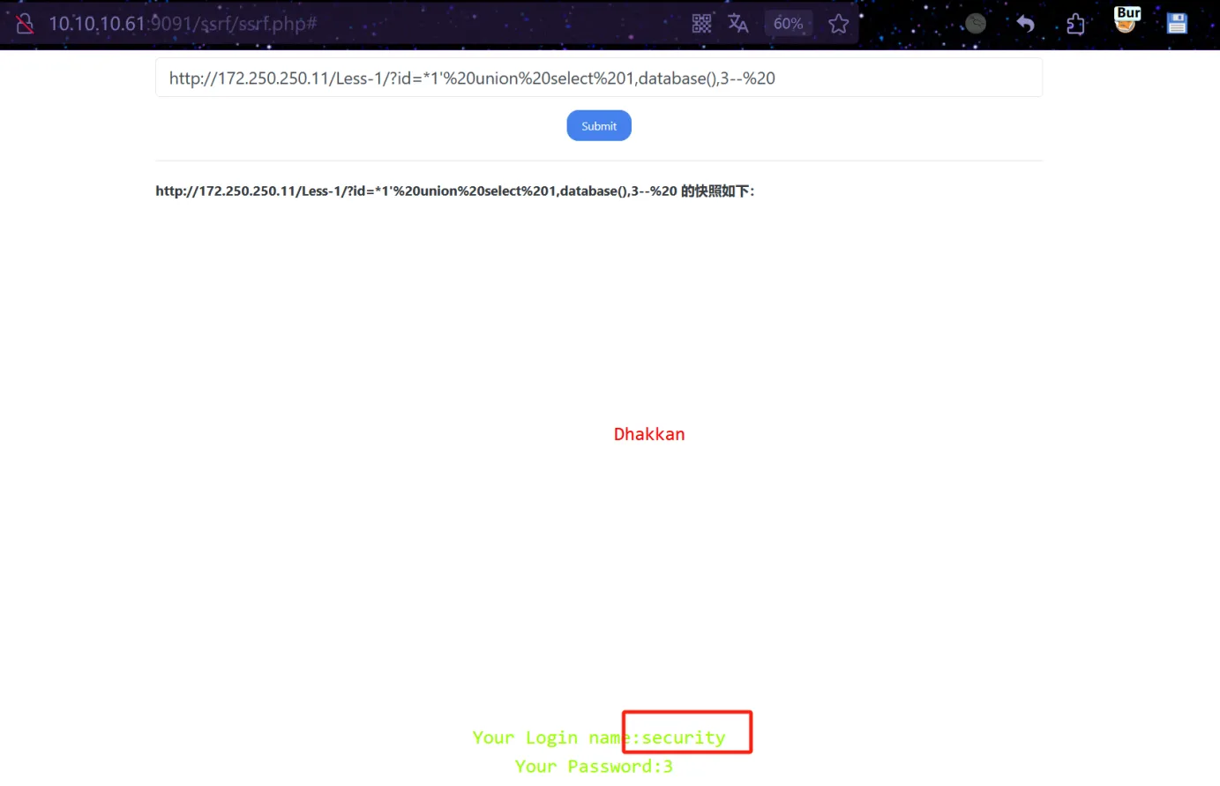
Task: Click the translate page icon
Action: pos(737,24)
